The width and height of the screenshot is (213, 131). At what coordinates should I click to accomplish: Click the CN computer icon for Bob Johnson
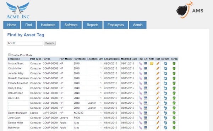tap(146, 93)
